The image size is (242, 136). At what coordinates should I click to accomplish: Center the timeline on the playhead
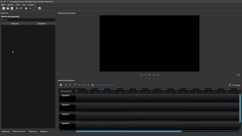pos(87,85)
